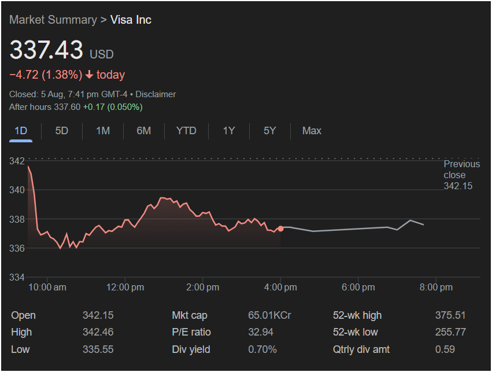Open the 1M chart range
The height and width of the screenshot is (372, 492).
click(x=103, y=131)
